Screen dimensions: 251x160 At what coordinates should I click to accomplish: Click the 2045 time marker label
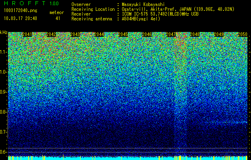tap(123, 34)
